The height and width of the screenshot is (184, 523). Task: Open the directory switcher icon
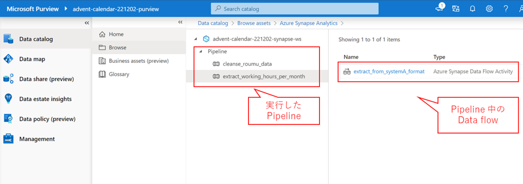coord(456,9)
